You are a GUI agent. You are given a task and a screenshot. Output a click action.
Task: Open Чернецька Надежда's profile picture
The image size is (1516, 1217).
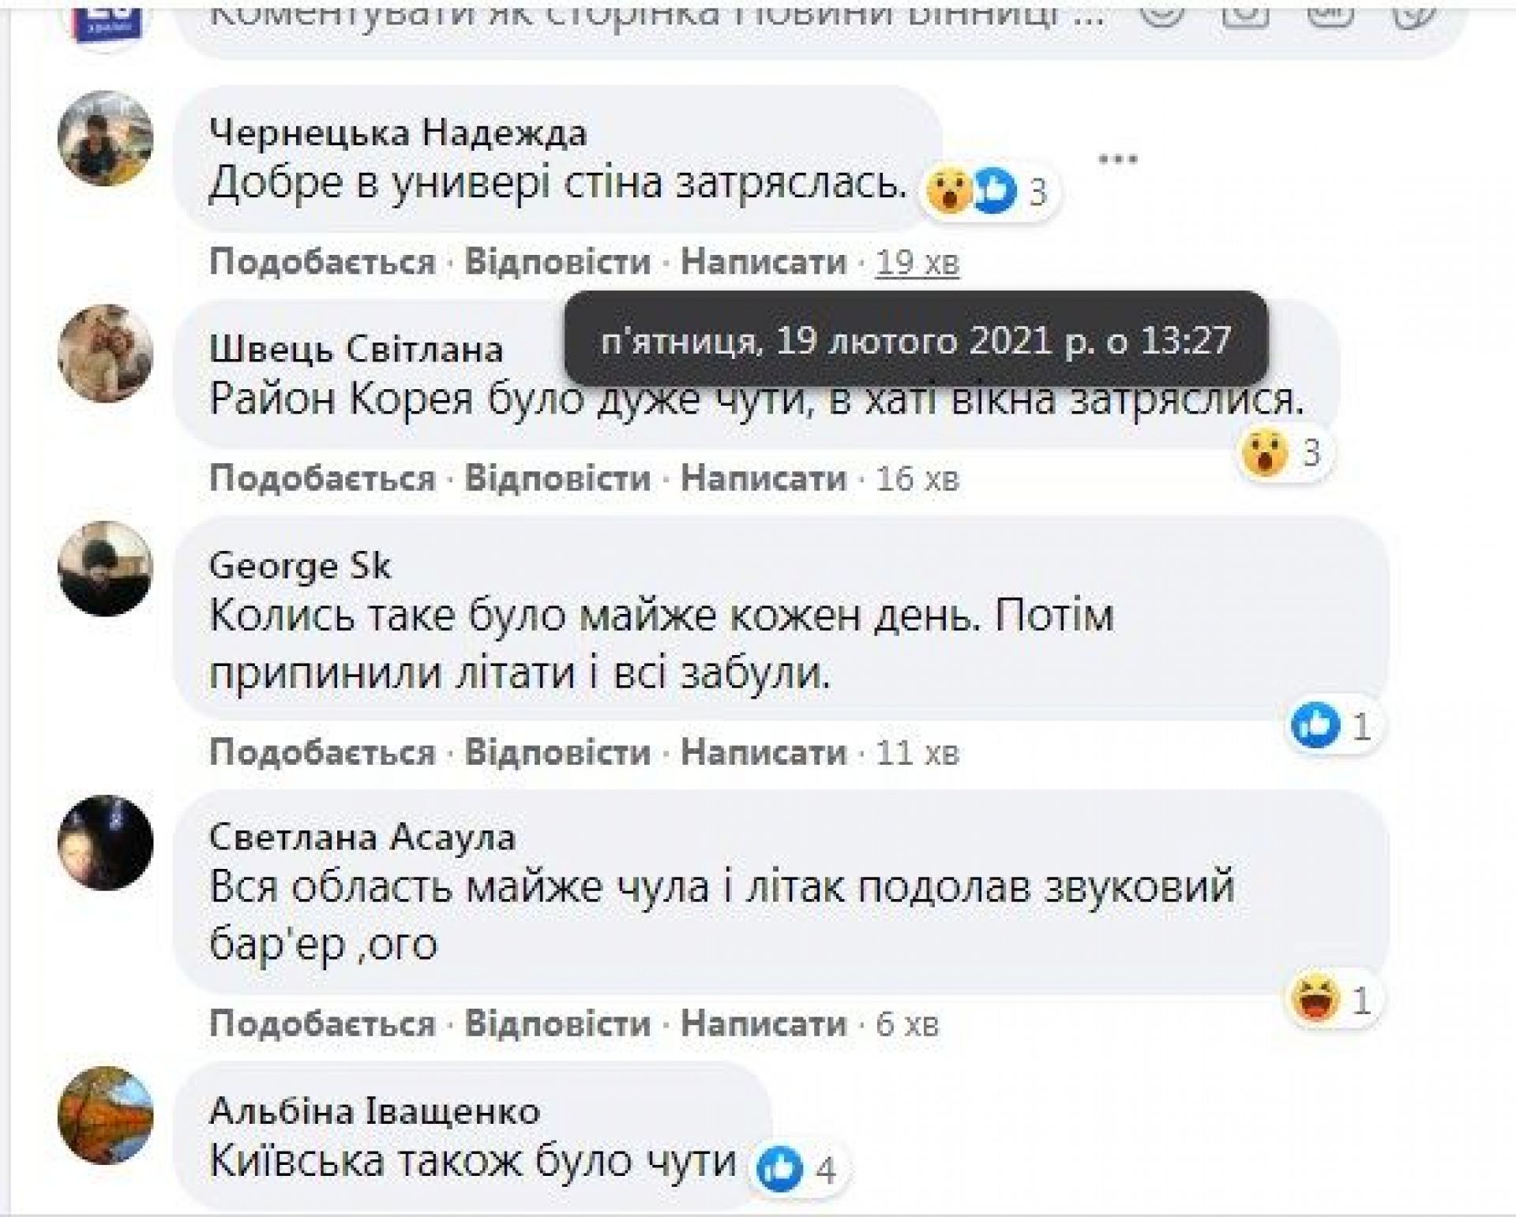[105, 138]
